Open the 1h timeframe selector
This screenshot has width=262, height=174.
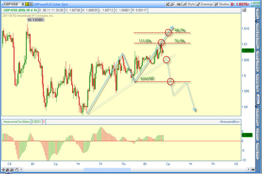(x=178, y=4)
